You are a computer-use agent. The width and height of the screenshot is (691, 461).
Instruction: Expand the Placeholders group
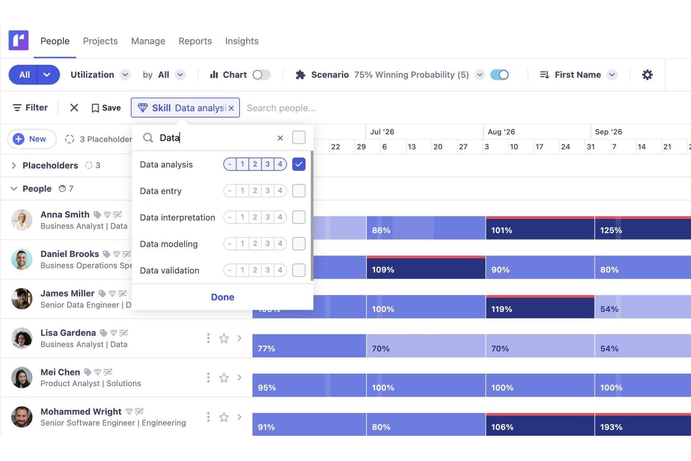14,165
